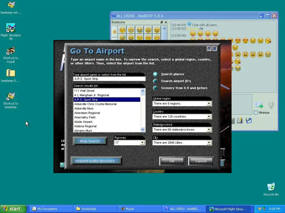Click the floppy disks save-as icon in BeeBEEP
The image size is (285, 213).
[249, 120]
